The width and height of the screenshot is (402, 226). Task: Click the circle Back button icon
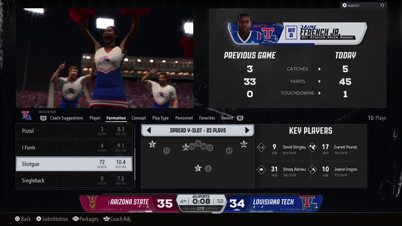(x=18, y=219)
